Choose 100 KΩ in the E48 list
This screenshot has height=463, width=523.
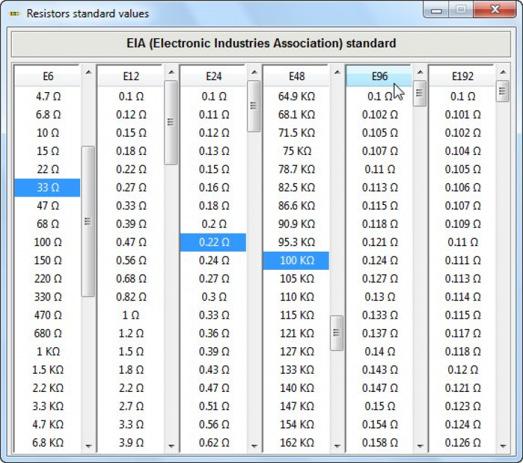click(x=296, y=260)
